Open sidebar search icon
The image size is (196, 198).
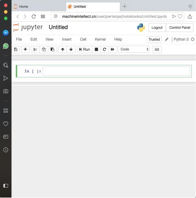point(6,65)
